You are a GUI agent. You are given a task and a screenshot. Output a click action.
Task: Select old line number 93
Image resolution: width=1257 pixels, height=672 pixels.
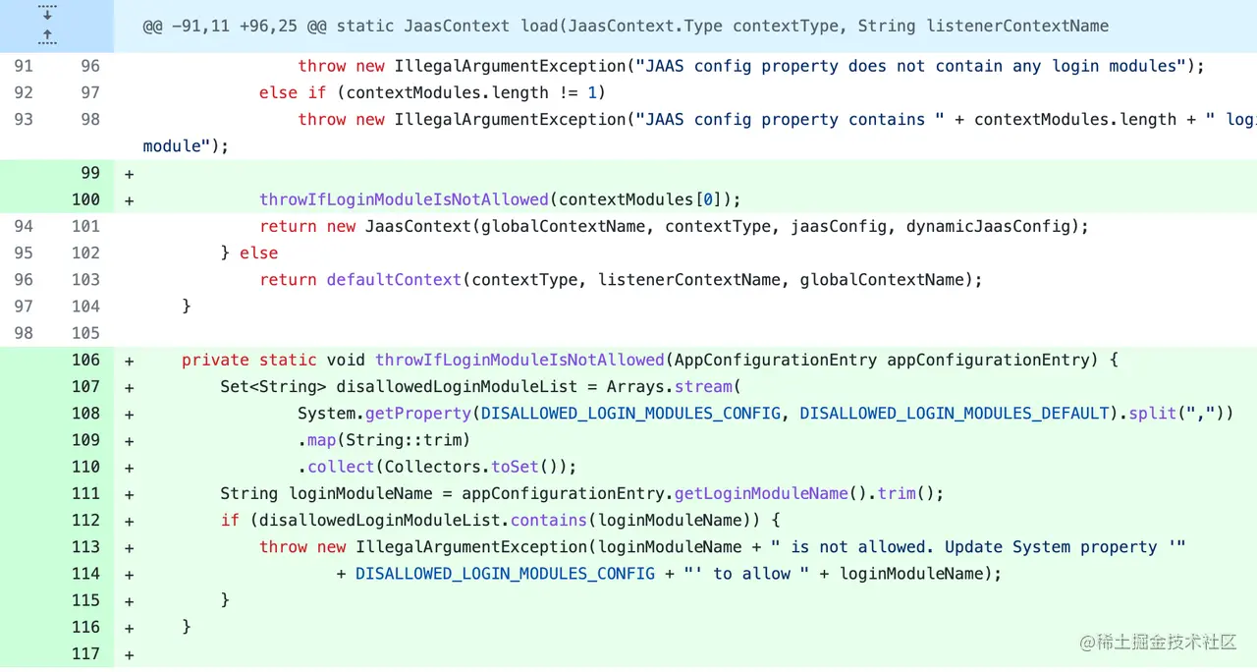pyautogui.click(x=24, y=119)
